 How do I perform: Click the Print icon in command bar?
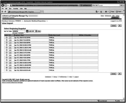pyautogui.click(x=106, y=12)
